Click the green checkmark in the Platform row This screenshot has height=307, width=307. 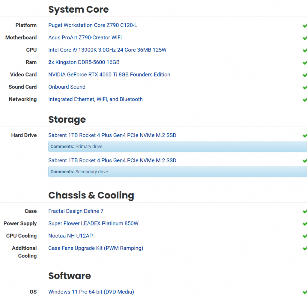305,25
